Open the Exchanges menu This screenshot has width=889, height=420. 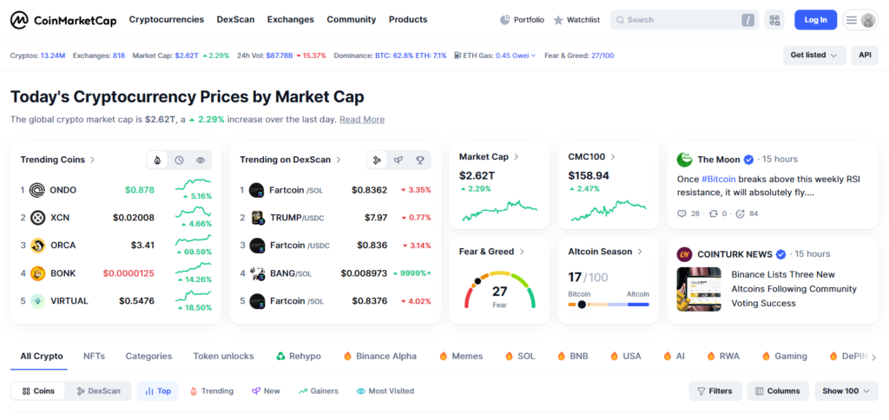pyautogui.click(x=290, y=19)
